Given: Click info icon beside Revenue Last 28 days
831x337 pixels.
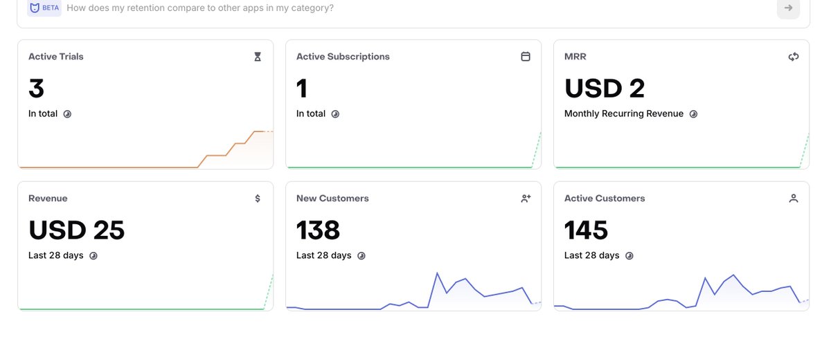Looking at the screenshot, I should tap(93, 256).
